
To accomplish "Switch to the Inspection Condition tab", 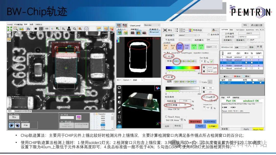I will click(x=201, y=53).
